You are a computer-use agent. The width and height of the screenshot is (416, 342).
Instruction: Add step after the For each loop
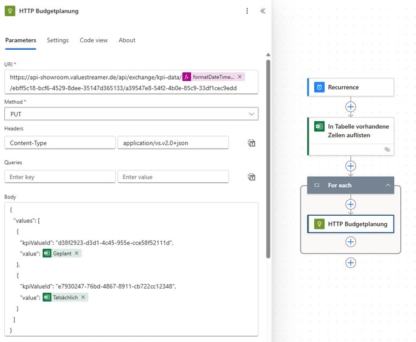coord(350,263)
